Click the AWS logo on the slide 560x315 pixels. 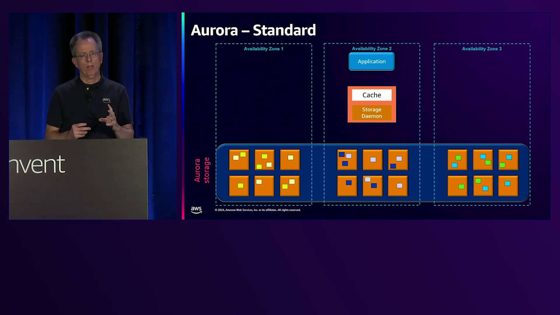(x=196, y=210)
